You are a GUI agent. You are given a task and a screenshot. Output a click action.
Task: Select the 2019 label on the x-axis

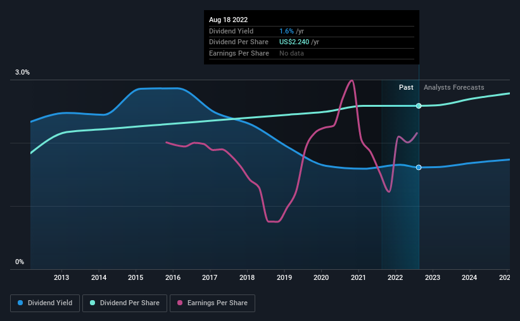(284, 277)
